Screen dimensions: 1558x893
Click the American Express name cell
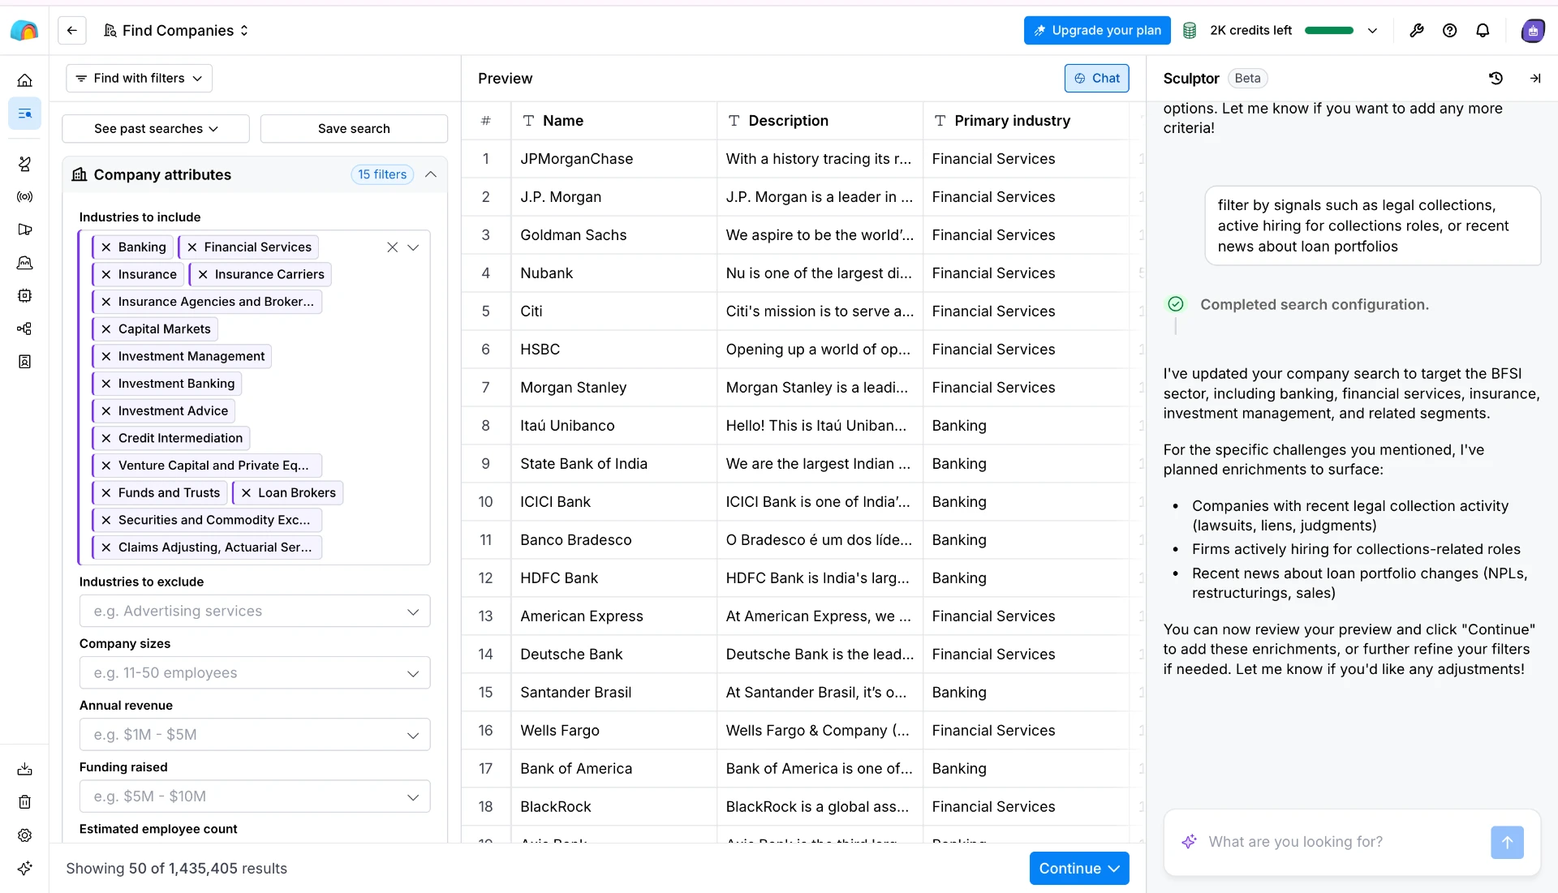point(613,616)
